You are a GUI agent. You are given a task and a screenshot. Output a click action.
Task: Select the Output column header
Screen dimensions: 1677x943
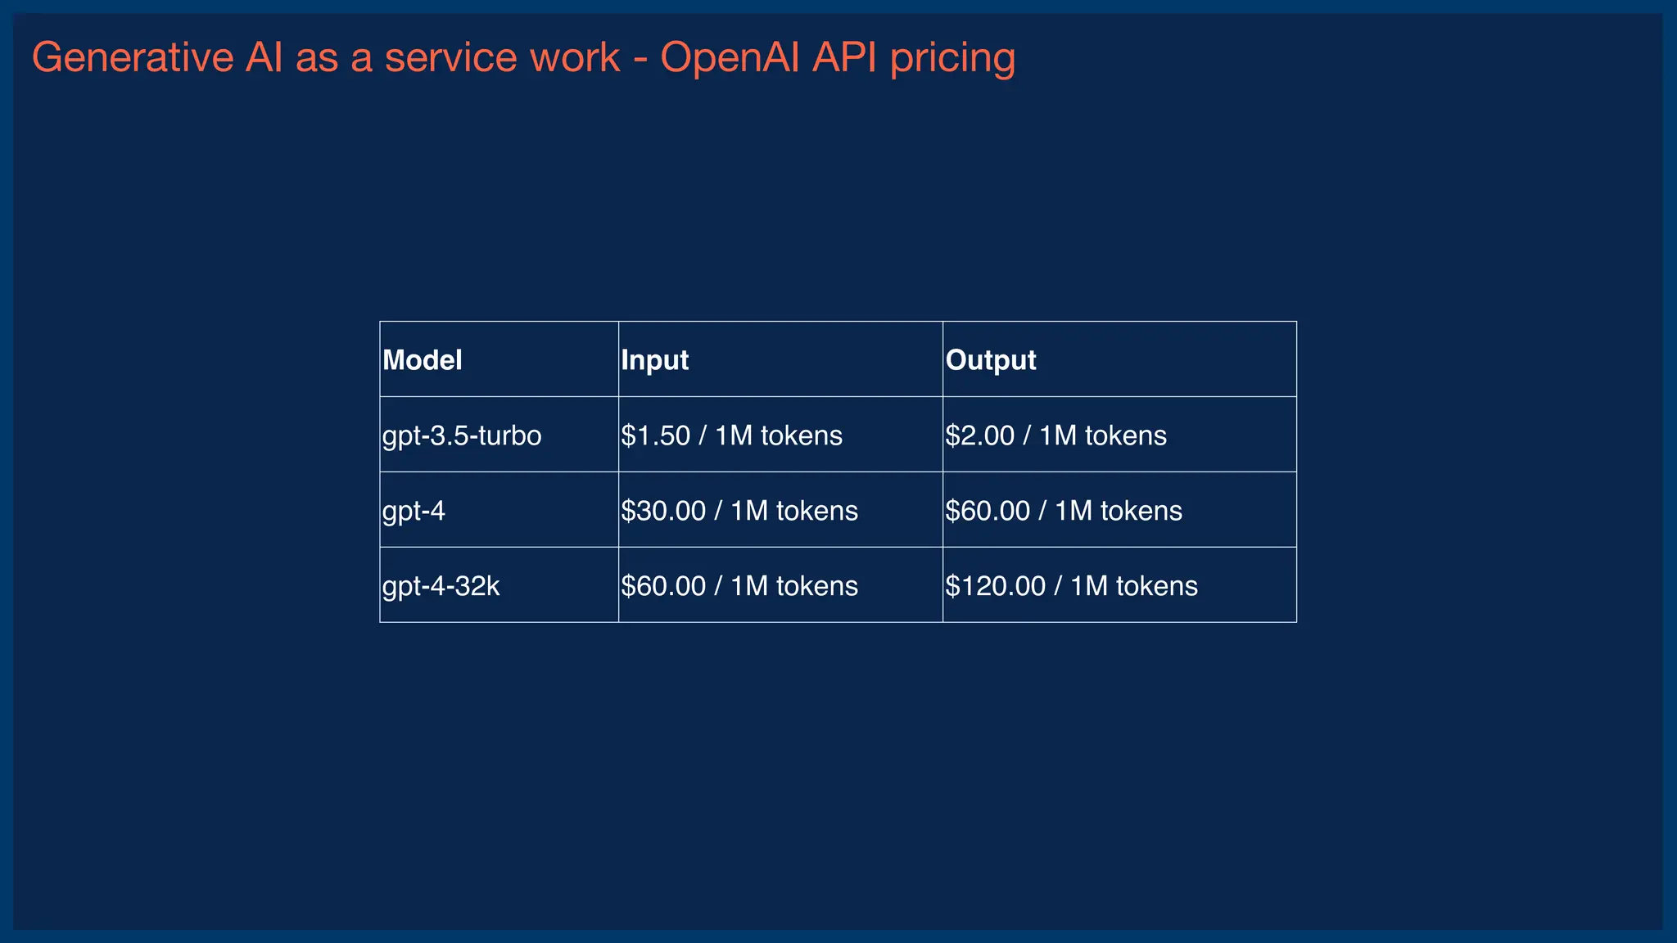click(x=1119, y=359)
